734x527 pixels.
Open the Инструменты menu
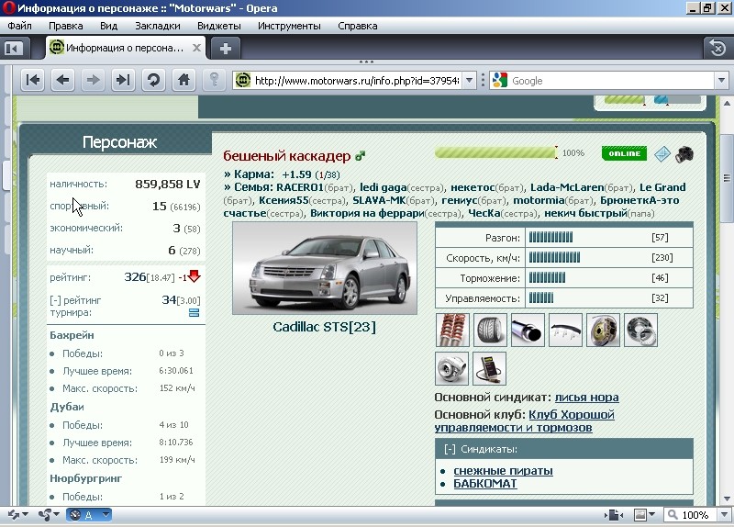tap(289, 26)
